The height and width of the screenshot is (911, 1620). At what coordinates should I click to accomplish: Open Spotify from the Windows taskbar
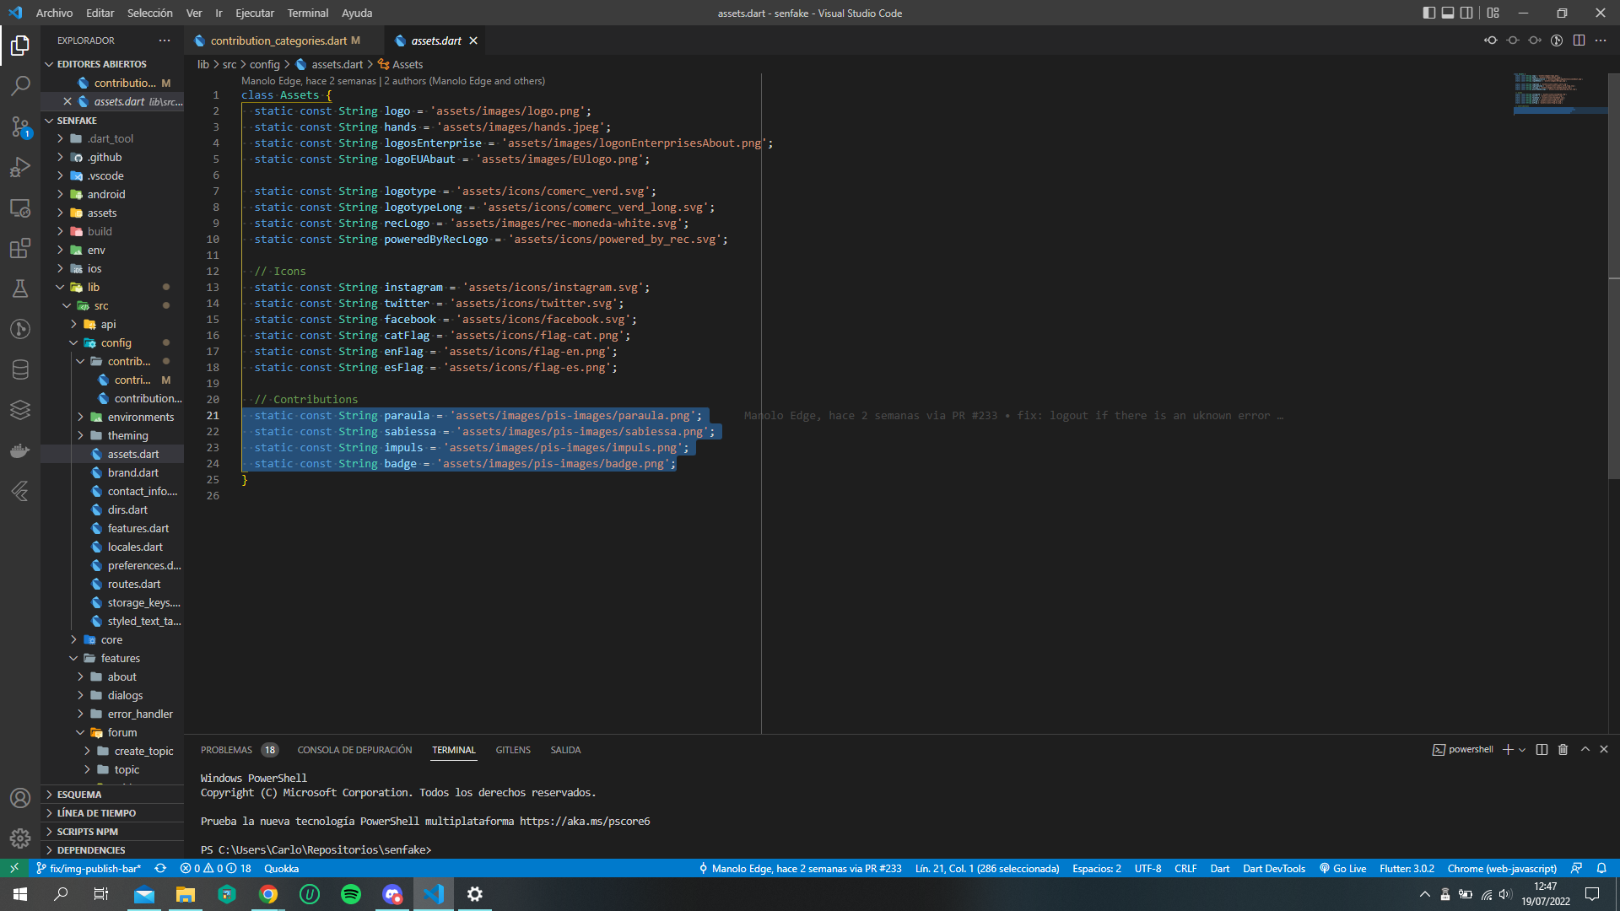click(x=351, y=894)
